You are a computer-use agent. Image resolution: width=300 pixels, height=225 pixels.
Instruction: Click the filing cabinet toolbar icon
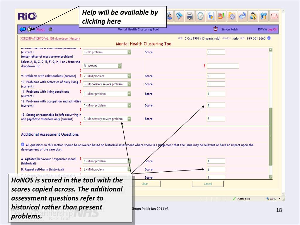tap(190, 16)
